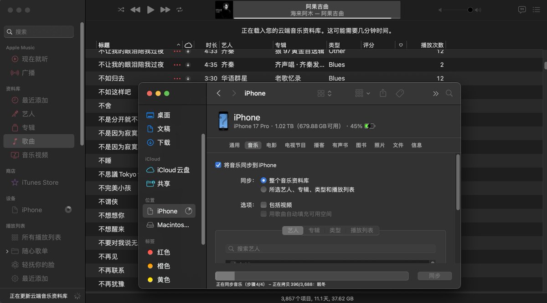Image resolution: width=547 pixels, height=303 pixels.
Task: Select 歌曲 in Music library sidebar
Action: coord(39,141)
